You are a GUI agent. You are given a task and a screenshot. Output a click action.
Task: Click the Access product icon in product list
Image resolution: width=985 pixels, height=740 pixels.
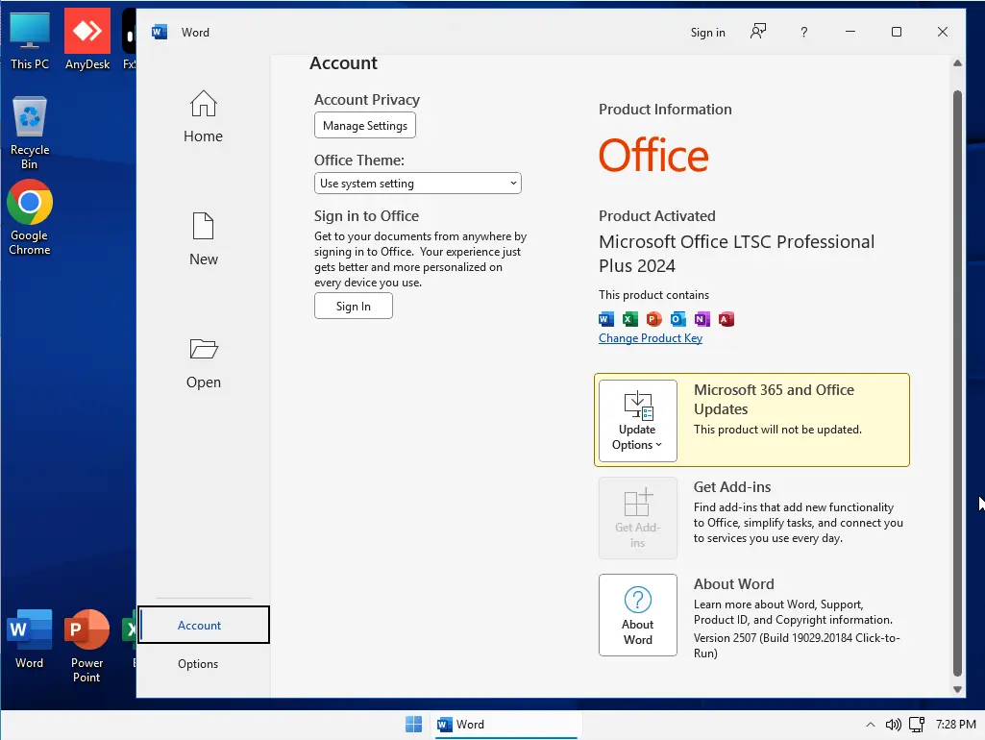pos(726,319)
